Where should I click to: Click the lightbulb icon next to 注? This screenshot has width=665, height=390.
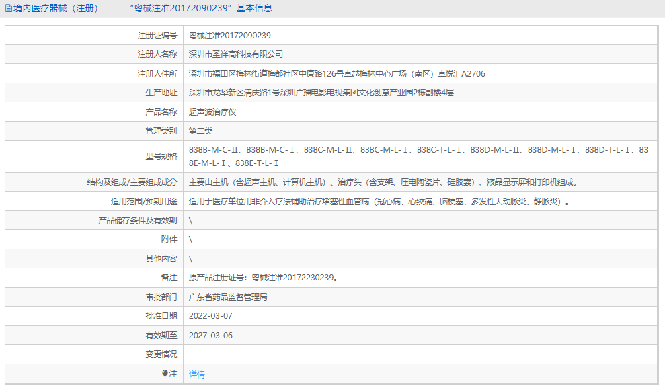click(165, 373)
